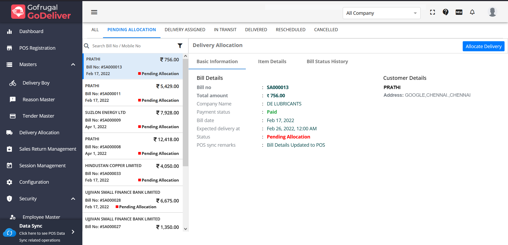Viewport: 508px width, 245px height.
Task: Click the Allocate Delivery button
Action: (483, 46)
